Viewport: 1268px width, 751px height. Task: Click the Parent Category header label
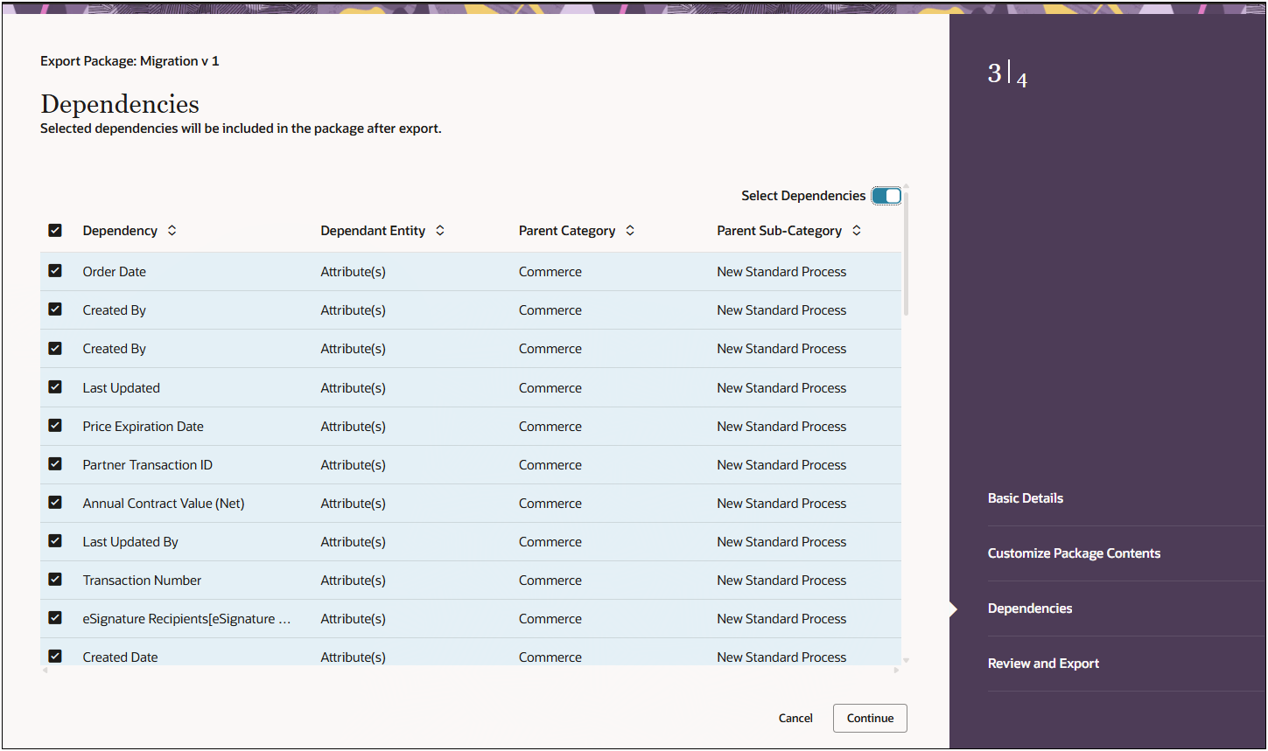tap(567, 231)
